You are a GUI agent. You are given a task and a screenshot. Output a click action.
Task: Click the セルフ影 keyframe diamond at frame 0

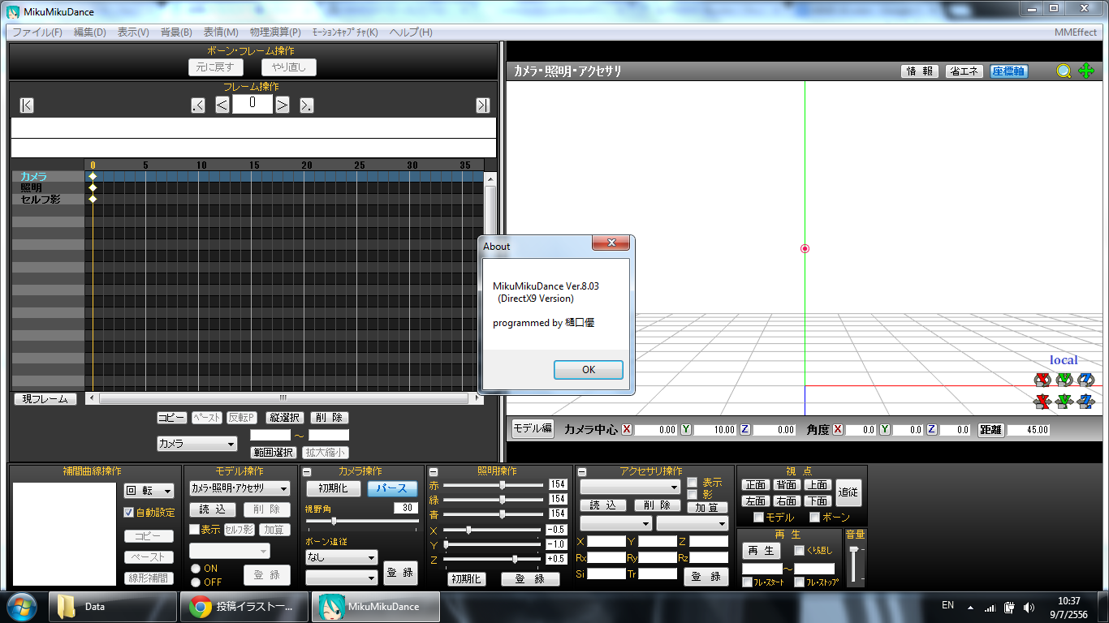pyautogui.click(x=93, y=200)
